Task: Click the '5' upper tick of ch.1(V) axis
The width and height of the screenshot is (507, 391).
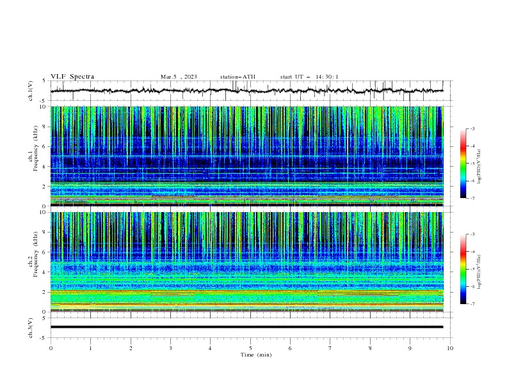Action: pyautogui.click(x=45, y=80)
